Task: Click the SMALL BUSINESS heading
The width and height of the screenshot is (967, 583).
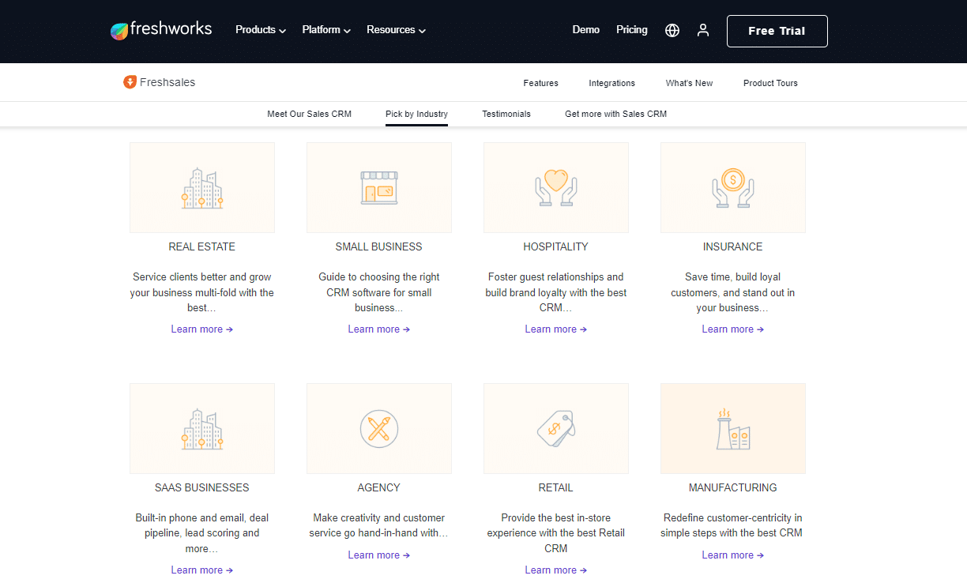Action: tap(379, 246)
